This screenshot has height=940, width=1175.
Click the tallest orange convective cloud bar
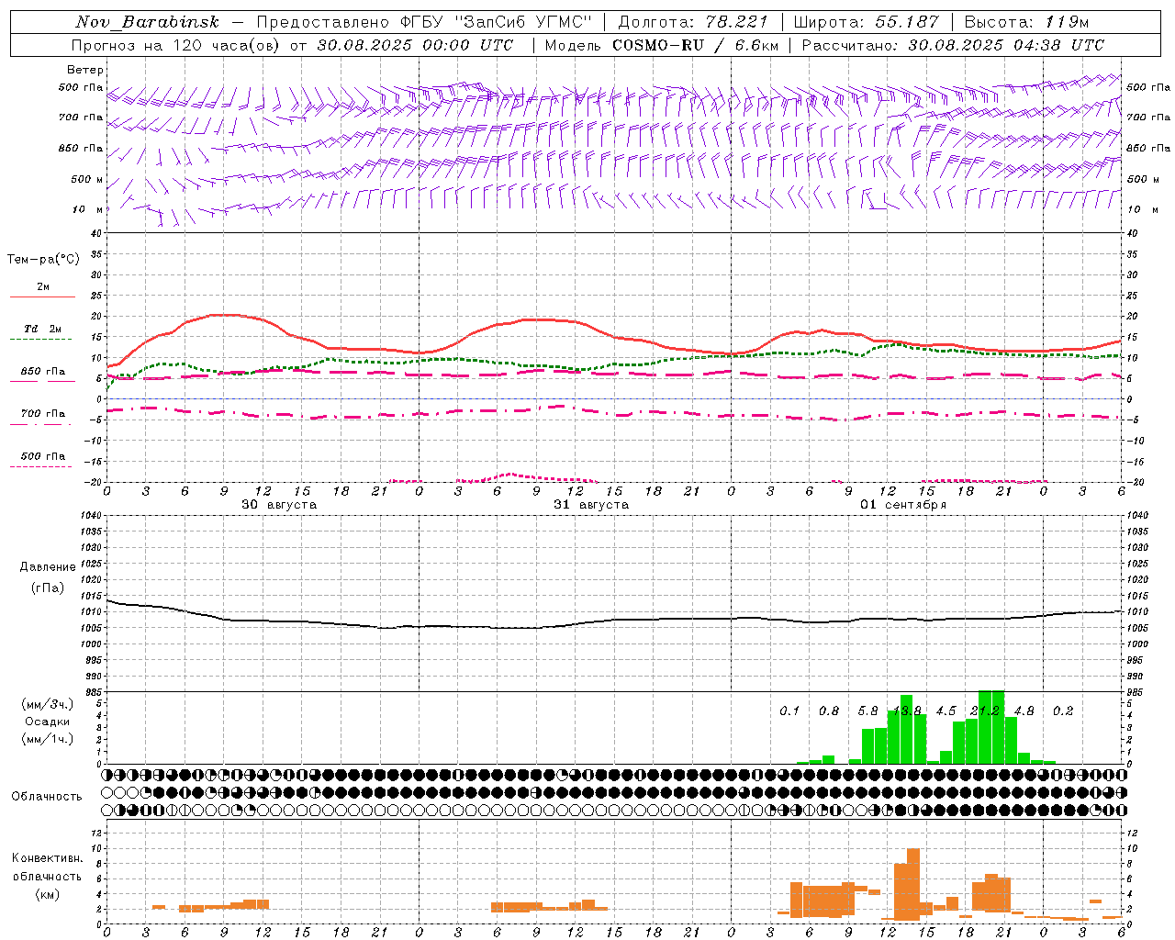(x=912, y=884)
